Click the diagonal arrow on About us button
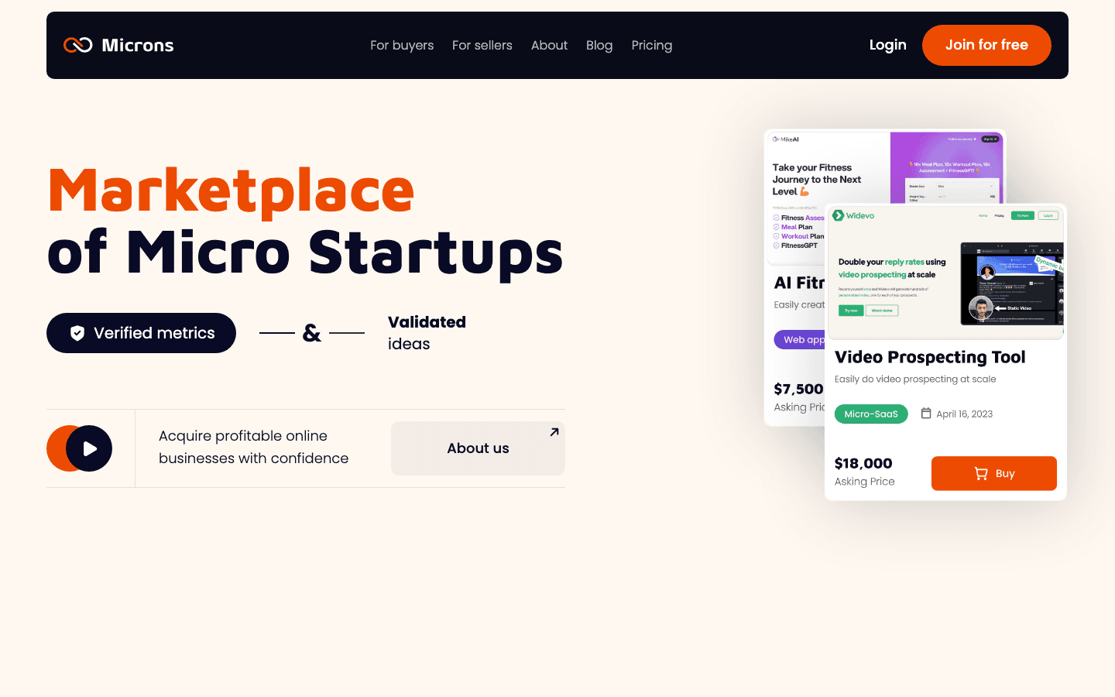Screen dimensions: 1115x697 [553, 431]
